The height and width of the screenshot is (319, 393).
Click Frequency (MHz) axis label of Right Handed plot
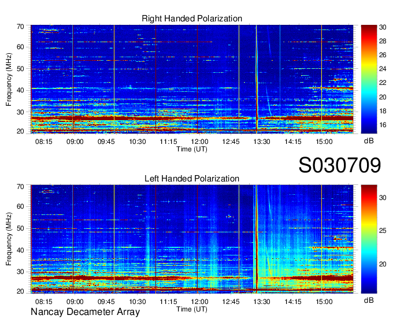[x=9, y=79]
